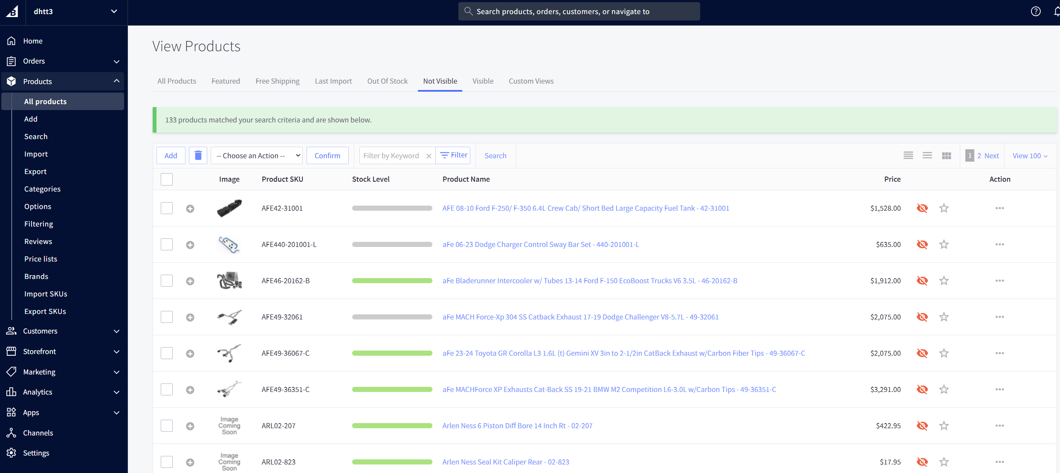Image resolution: width=1060 pixels, height=473 pixels.
Task: Click the Confirm button
Action: click(327, 156)
